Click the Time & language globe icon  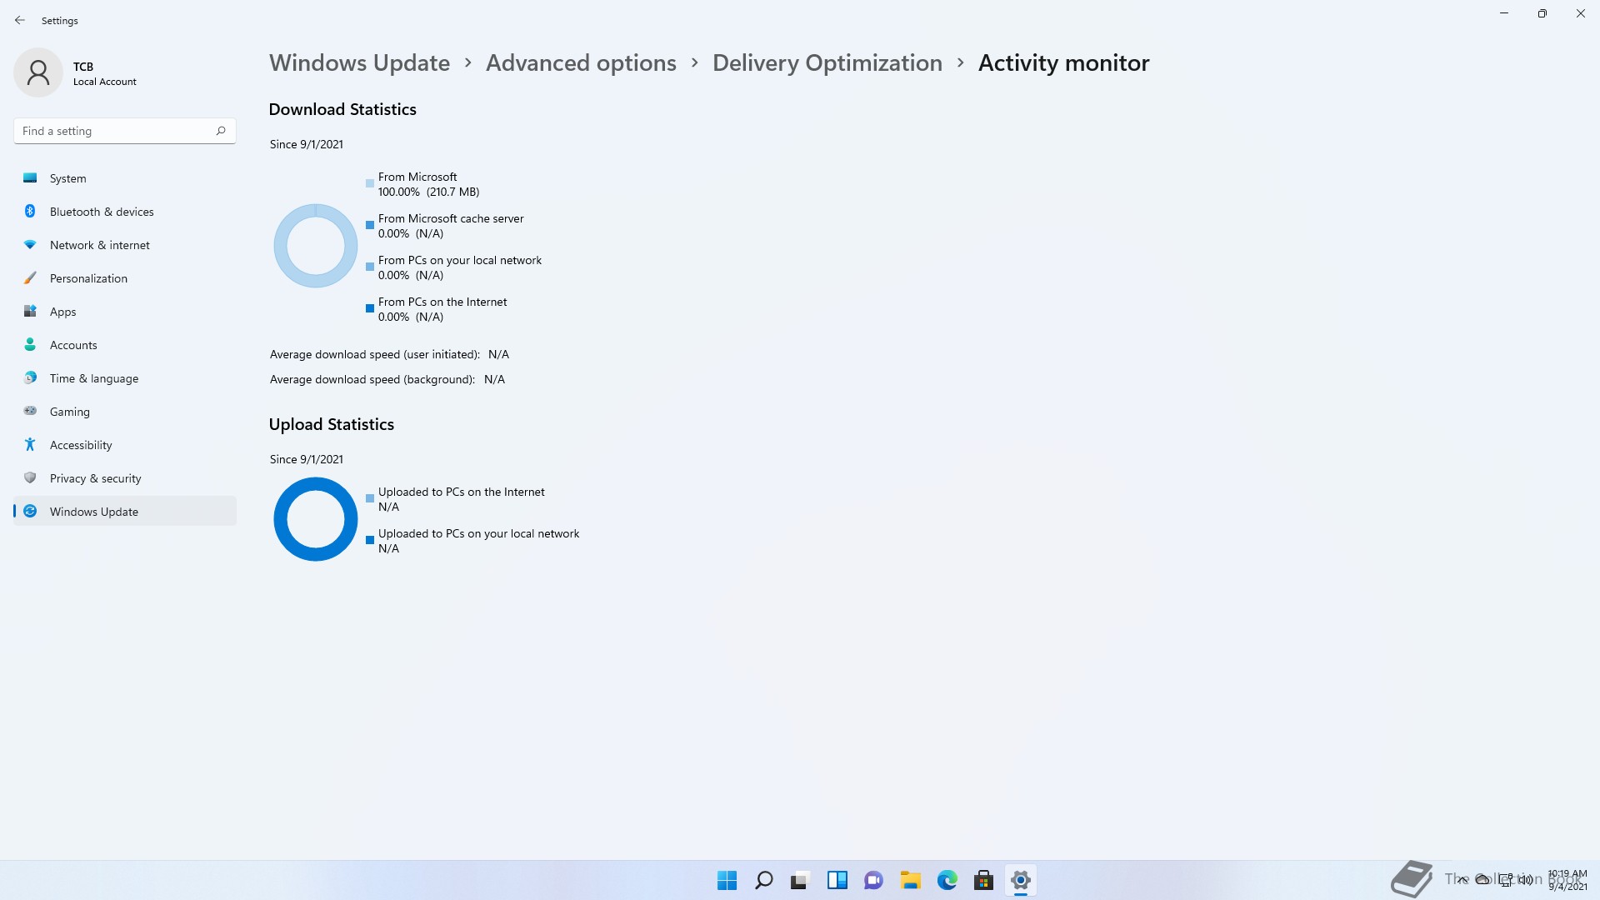point(30,377)
